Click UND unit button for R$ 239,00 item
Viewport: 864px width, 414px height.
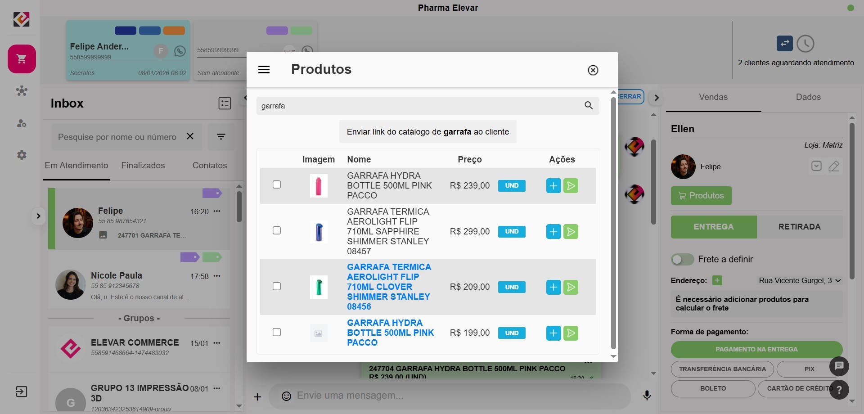(x=512, y=186)
